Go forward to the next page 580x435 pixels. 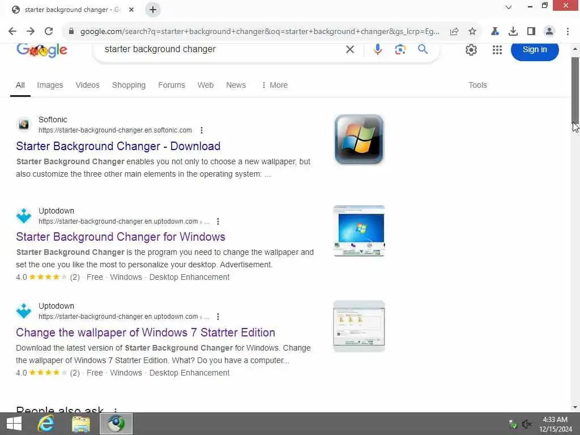[31, 32]
